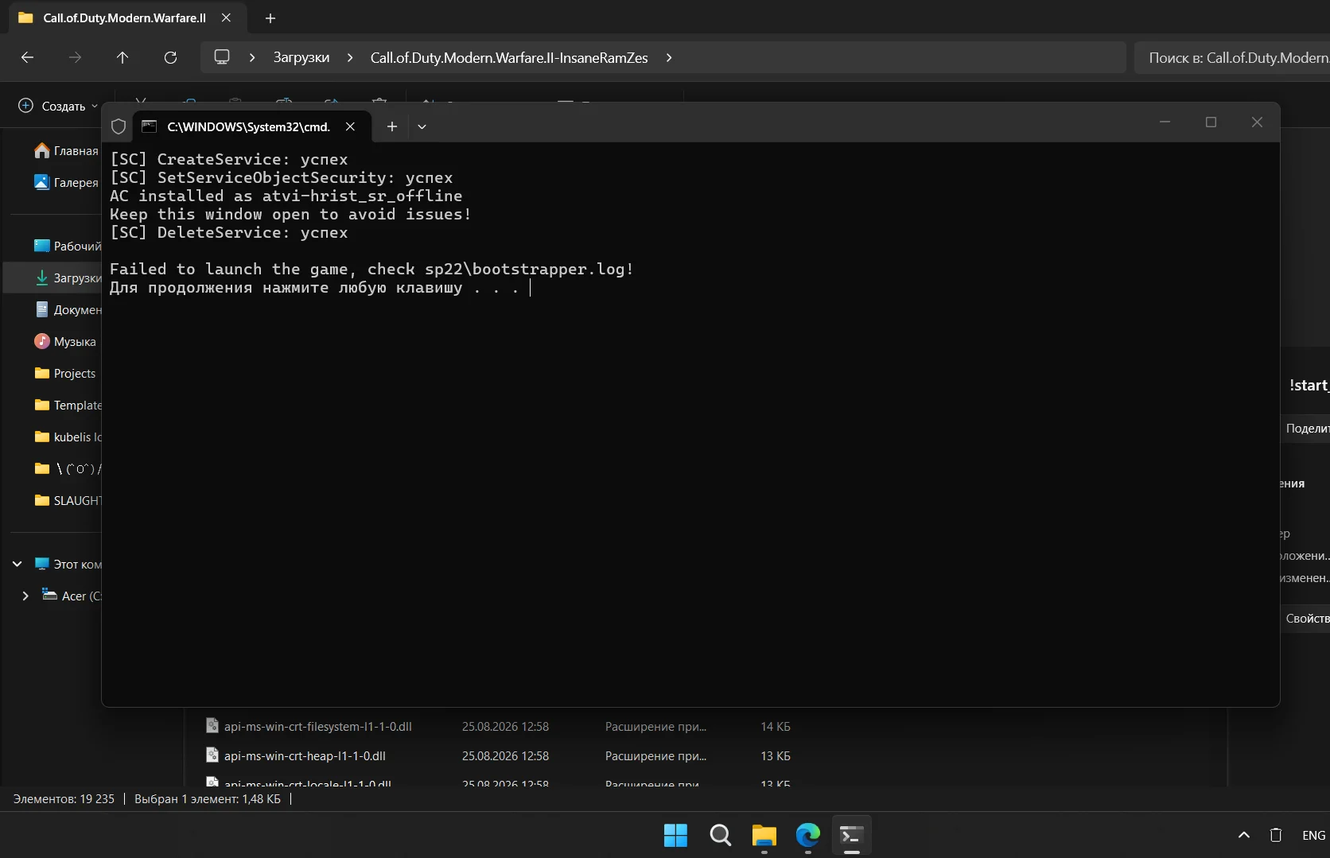Screen dimensions: 1330x858
Task: Click the PC monitor icon in address bar
Action: coord(222,57)
